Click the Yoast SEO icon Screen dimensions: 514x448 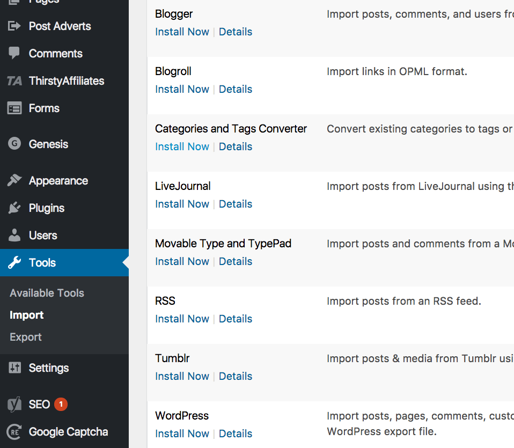14,405
